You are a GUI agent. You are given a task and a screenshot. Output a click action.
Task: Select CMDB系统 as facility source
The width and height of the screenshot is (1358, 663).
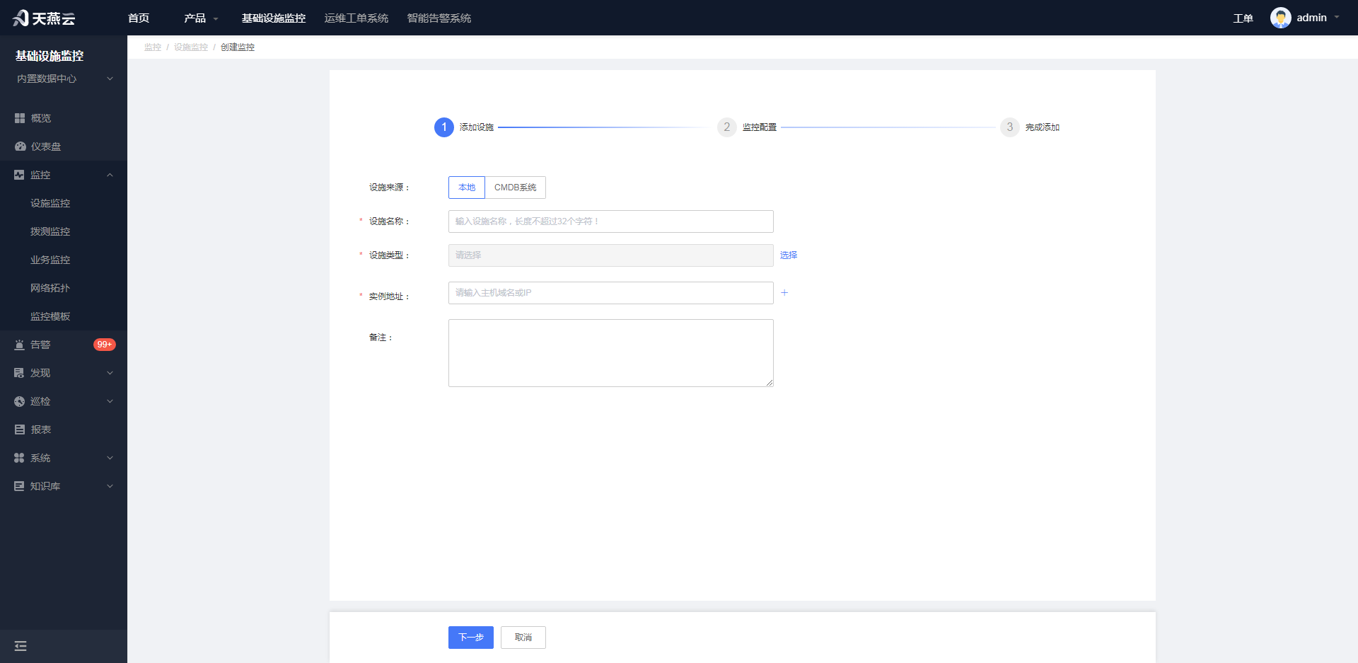click(516, 188)
